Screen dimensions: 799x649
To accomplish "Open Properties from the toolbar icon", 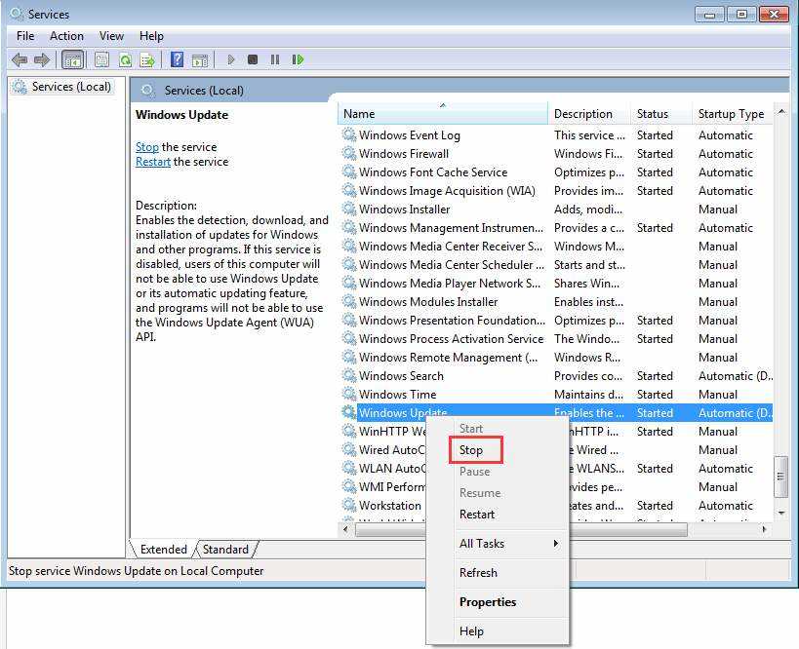I will [x=101, y=60].
